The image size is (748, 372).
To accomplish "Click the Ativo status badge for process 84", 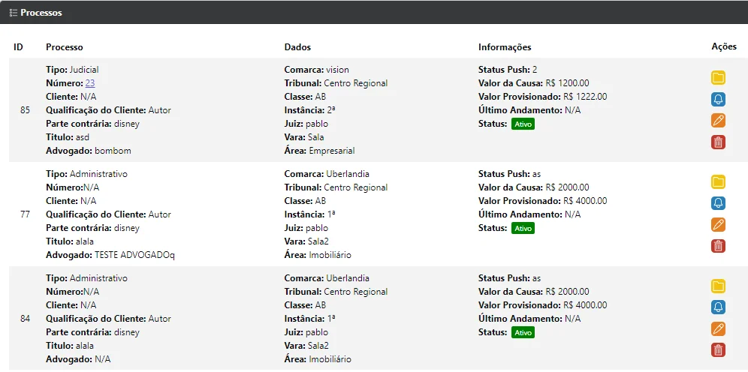I will pyautogui.click(x=523, y=332).
